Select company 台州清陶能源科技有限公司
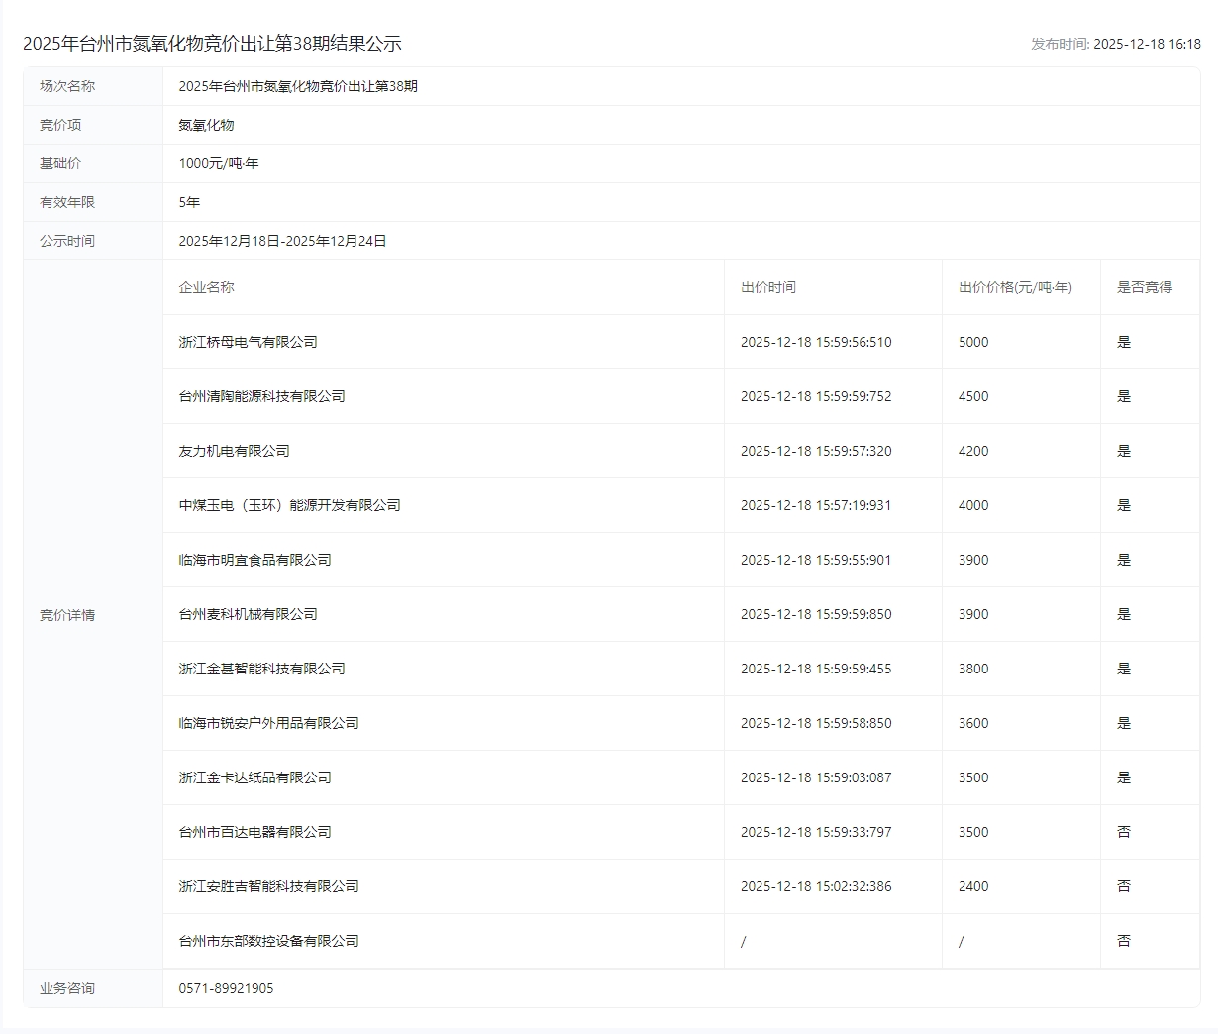The image size is (1218, 1034). pos(261,396)
